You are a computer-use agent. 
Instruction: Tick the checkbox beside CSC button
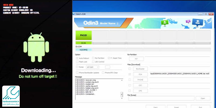coord(130,85)
